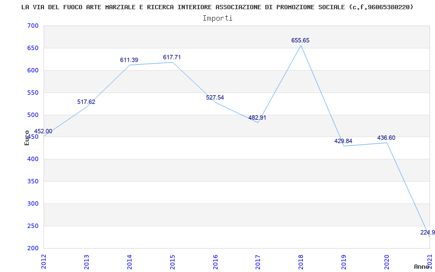
Task: Click the 200 y-axis tick label
Action: coord(33,248)
